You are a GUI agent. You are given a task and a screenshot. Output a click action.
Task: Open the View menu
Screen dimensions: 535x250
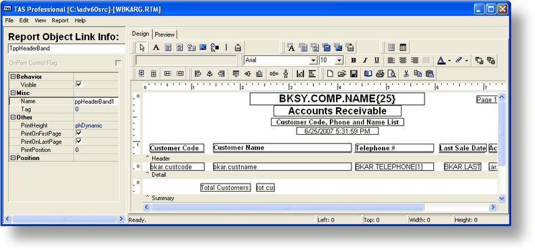point(40,20)
